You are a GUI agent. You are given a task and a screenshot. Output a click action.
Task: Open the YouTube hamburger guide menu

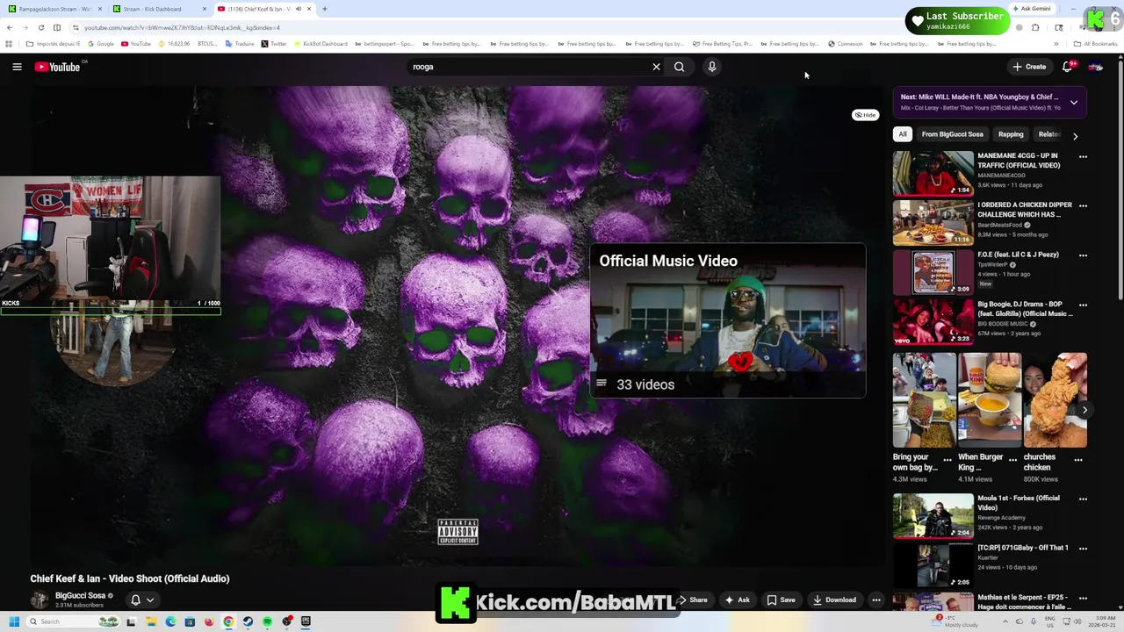point(17,67)
